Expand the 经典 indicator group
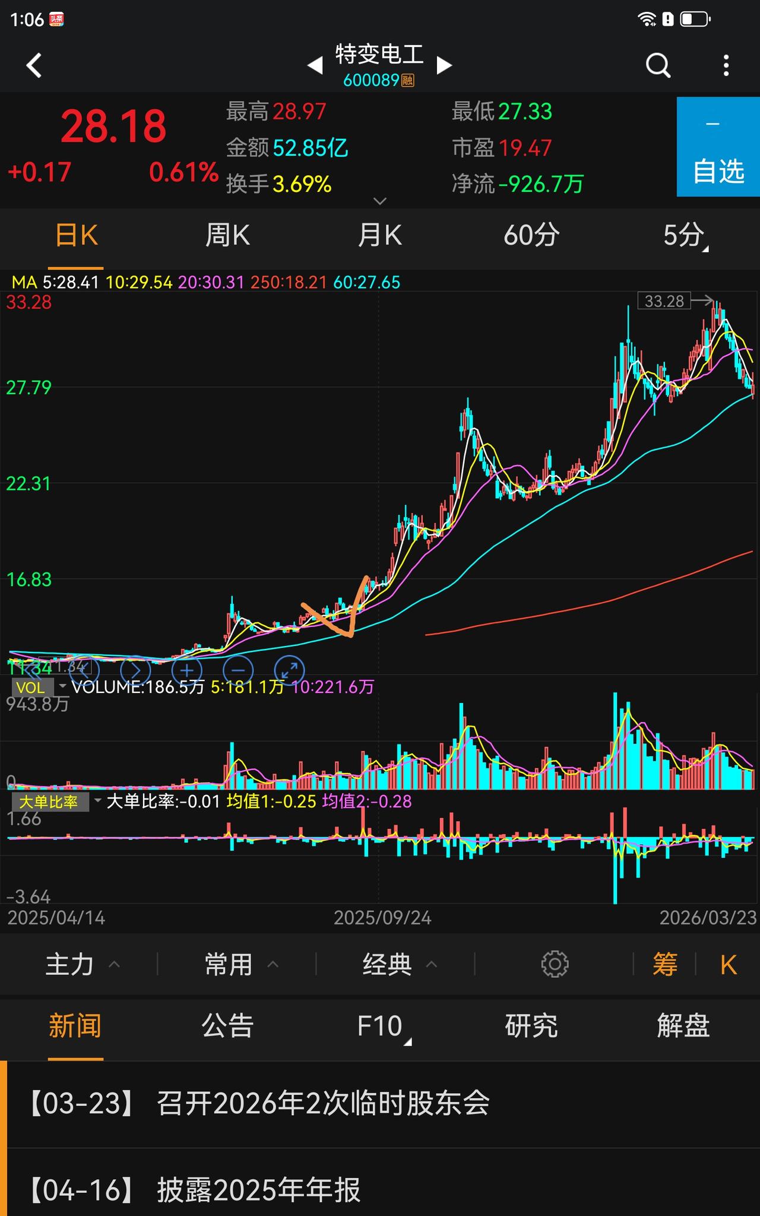Screen dimensions: 760x1216 pos(400,964)
